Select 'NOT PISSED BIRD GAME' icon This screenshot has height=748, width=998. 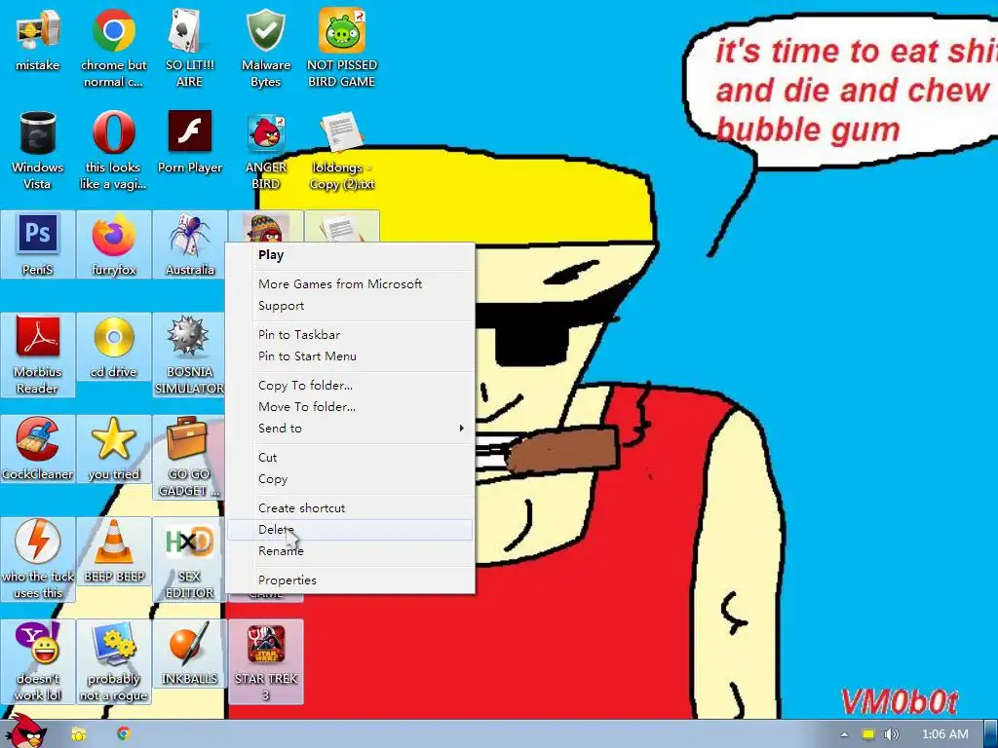341,48
